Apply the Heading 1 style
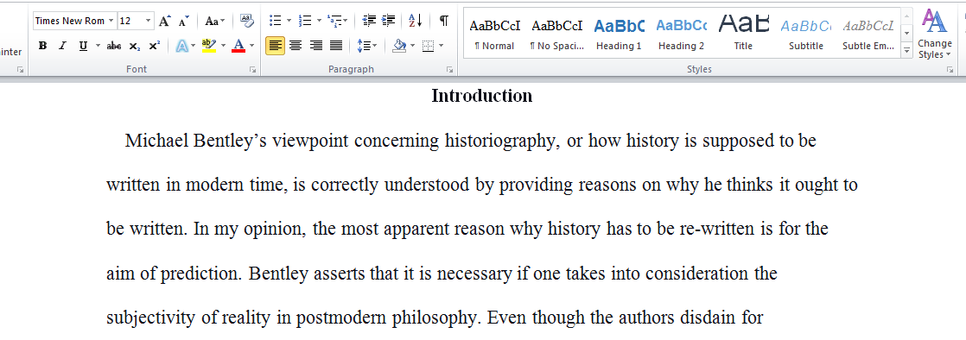 pyautogui.click(x=619, y=33)
